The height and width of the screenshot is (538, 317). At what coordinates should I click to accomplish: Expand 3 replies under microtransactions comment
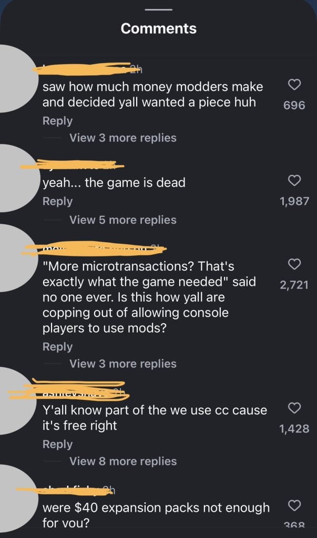click(123, 364)
